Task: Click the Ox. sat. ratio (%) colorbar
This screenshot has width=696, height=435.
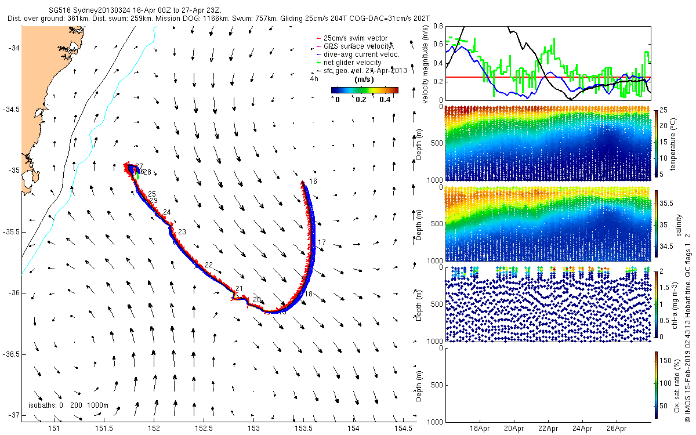Action: 657,385
